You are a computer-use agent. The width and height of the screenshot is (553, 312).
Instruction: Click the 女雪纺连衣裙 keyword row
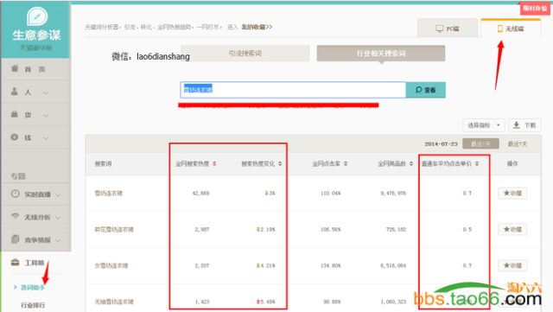111,265
